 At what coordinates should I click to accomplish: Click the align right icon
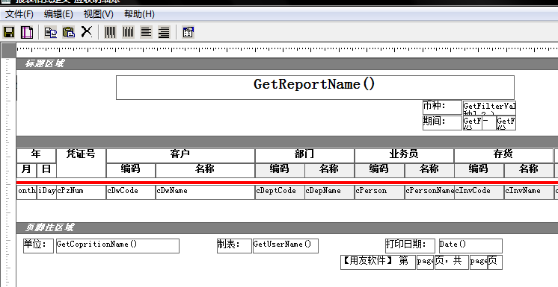[x=164, y=32]
